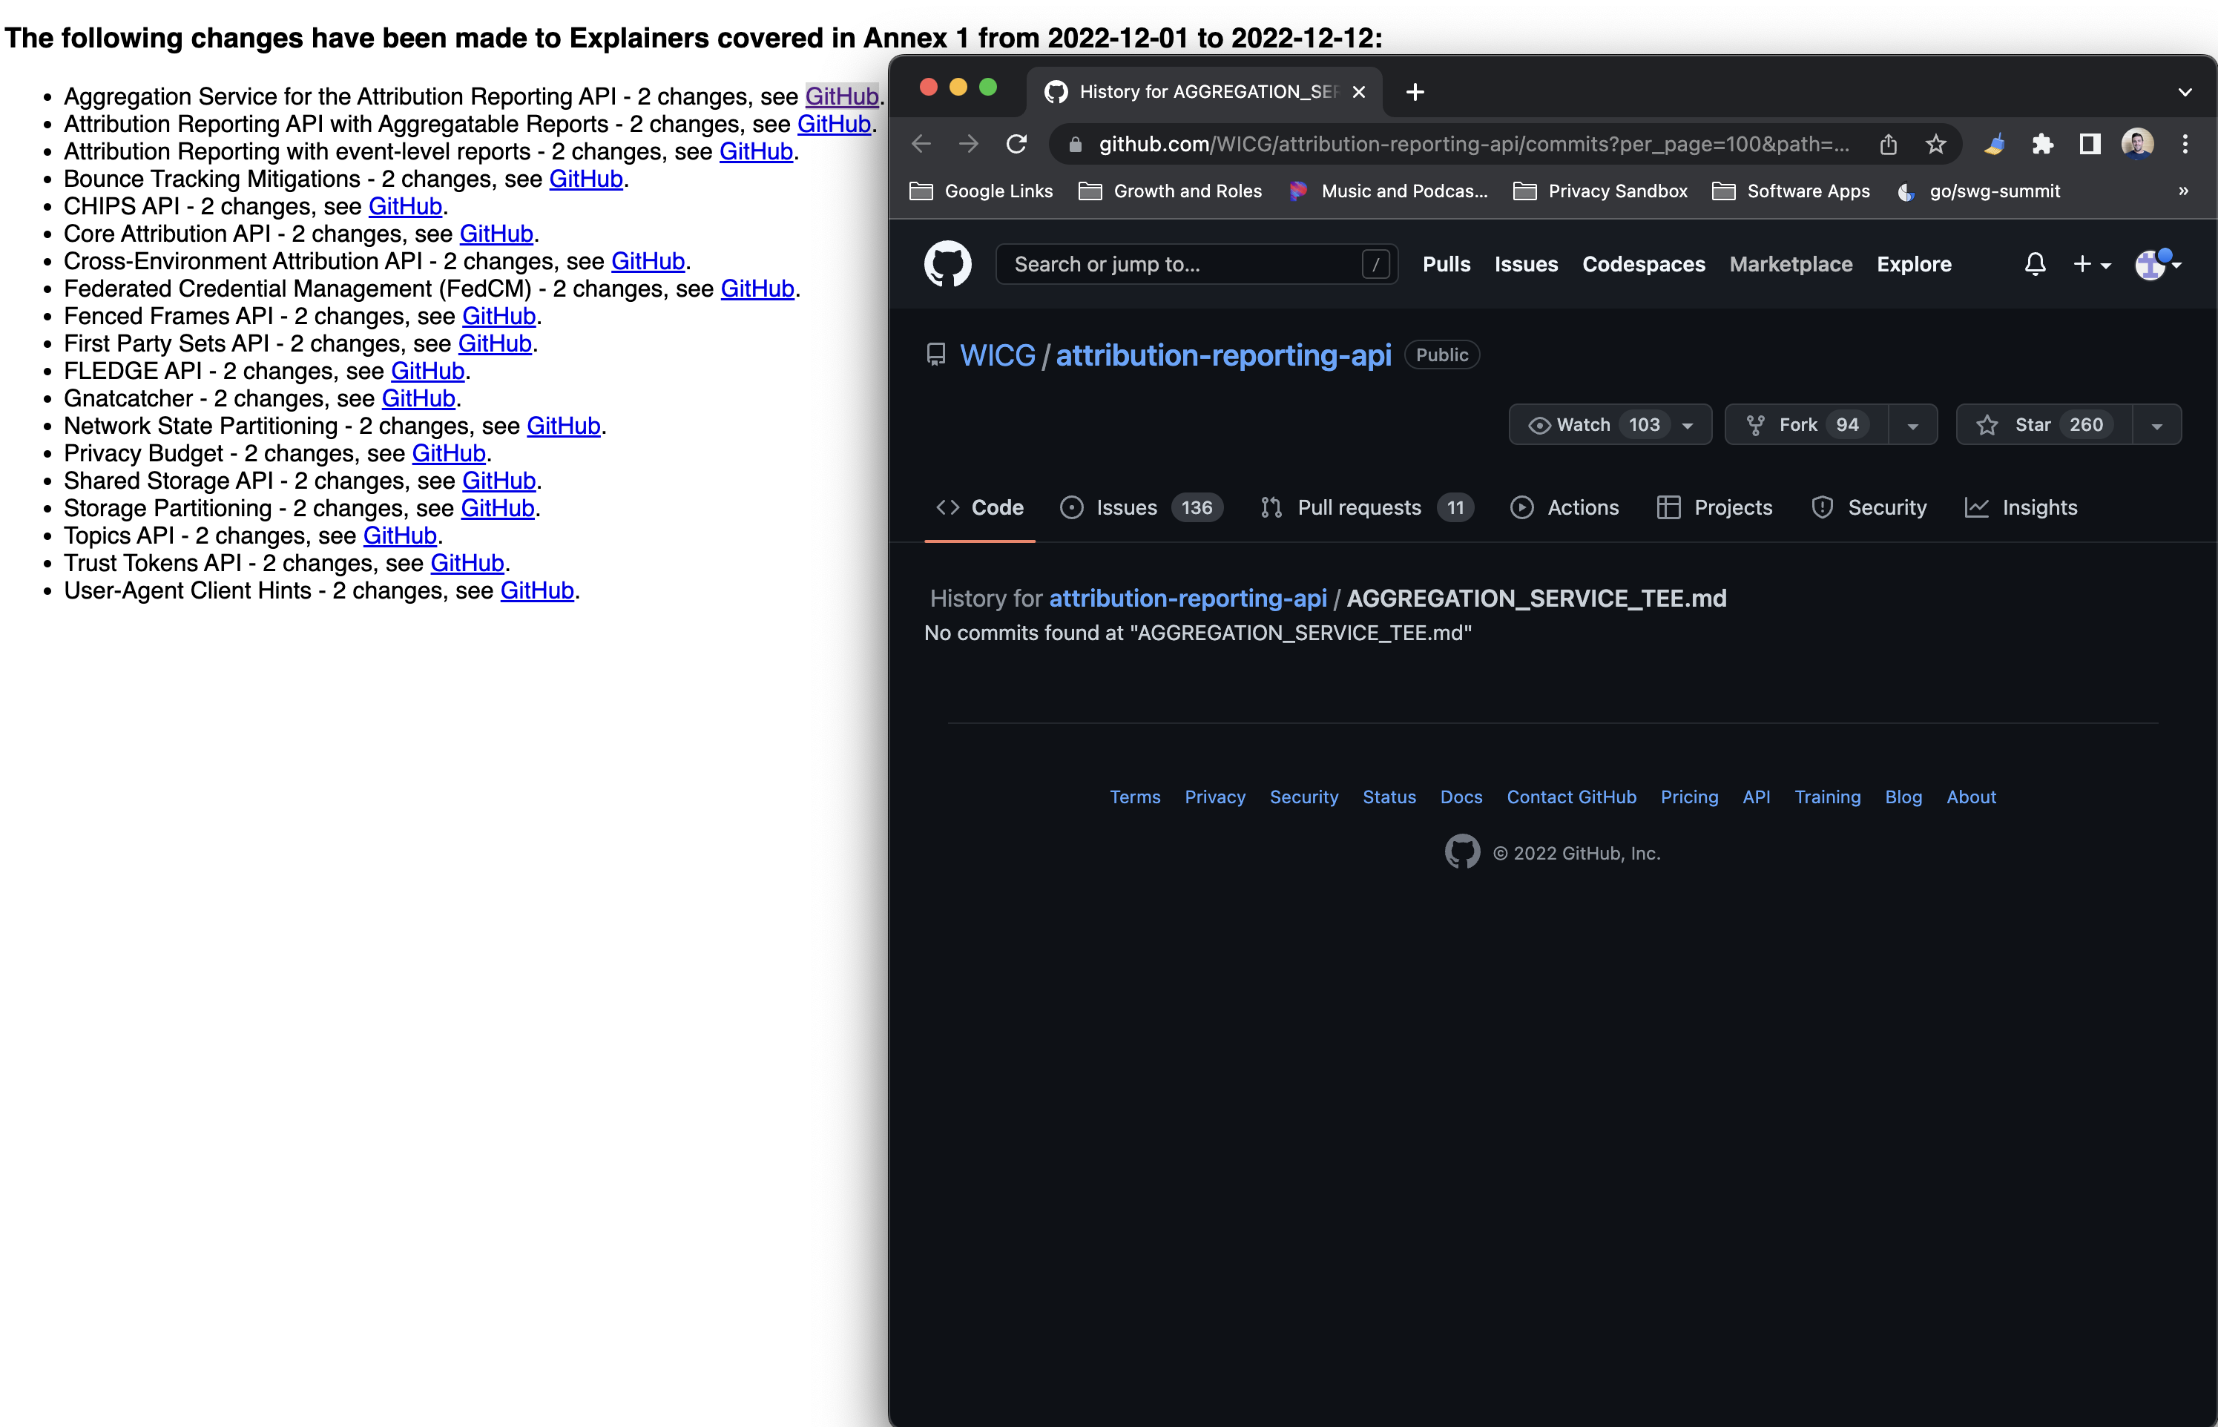This screenshot has width=2218, height=1427.
Task: Click the browser reload icon
Action: 1016,144
